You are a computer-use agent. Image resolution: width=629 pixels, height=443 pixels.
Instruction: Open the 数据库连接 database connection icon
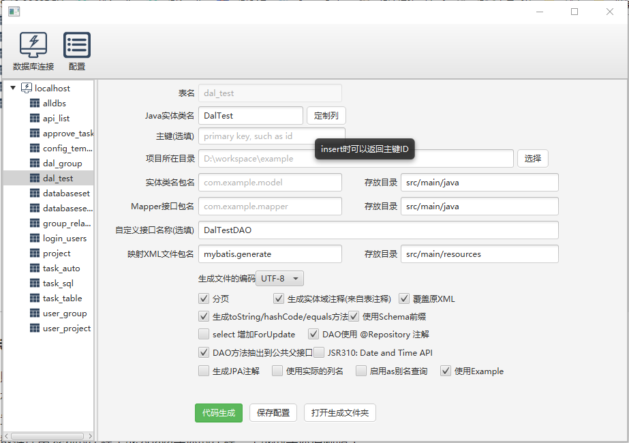33,45
